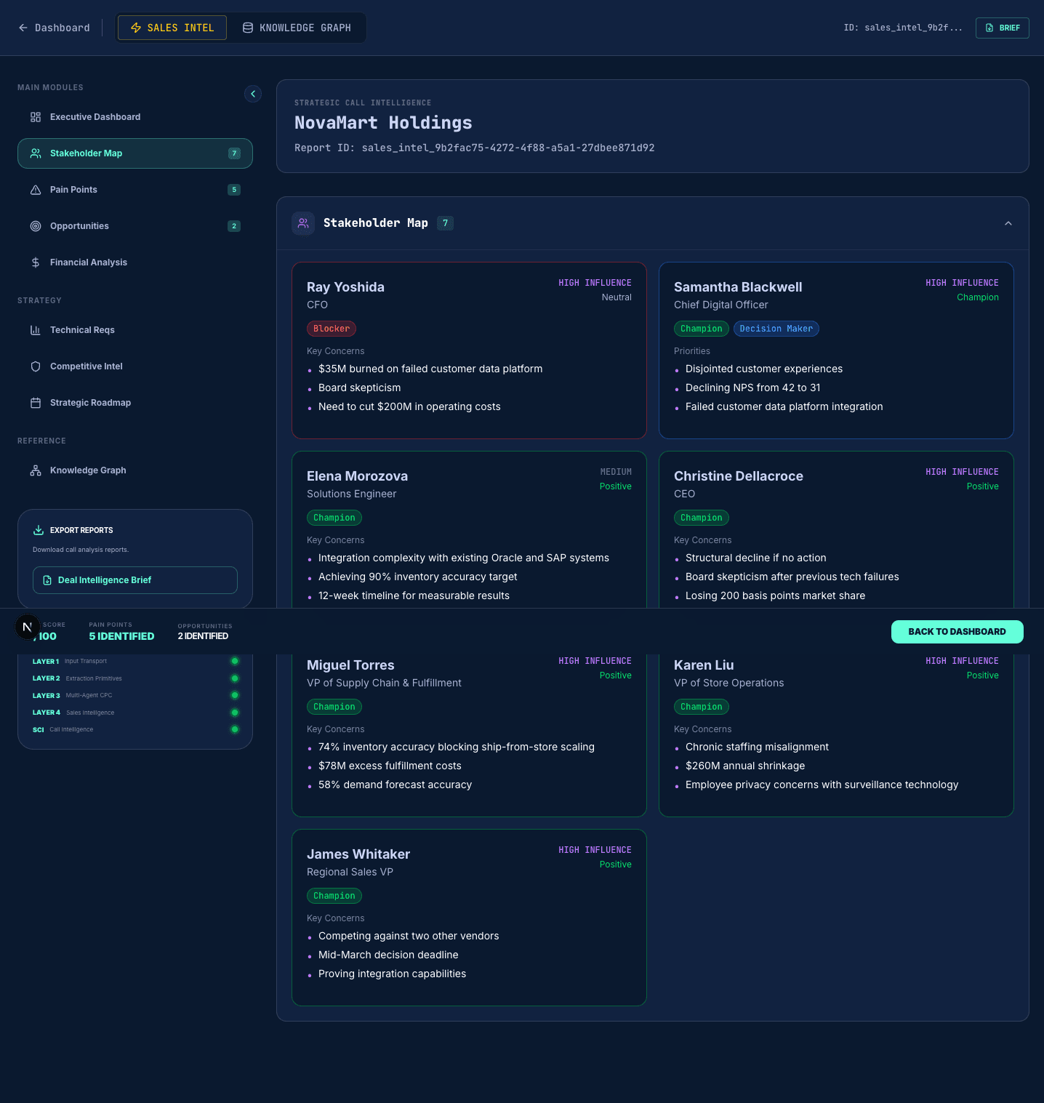Image resolution: width=1044 pixels, height=1103 pixels.
Task: Switch to the SALES INTEL tab
Action: tap(172, 28)
